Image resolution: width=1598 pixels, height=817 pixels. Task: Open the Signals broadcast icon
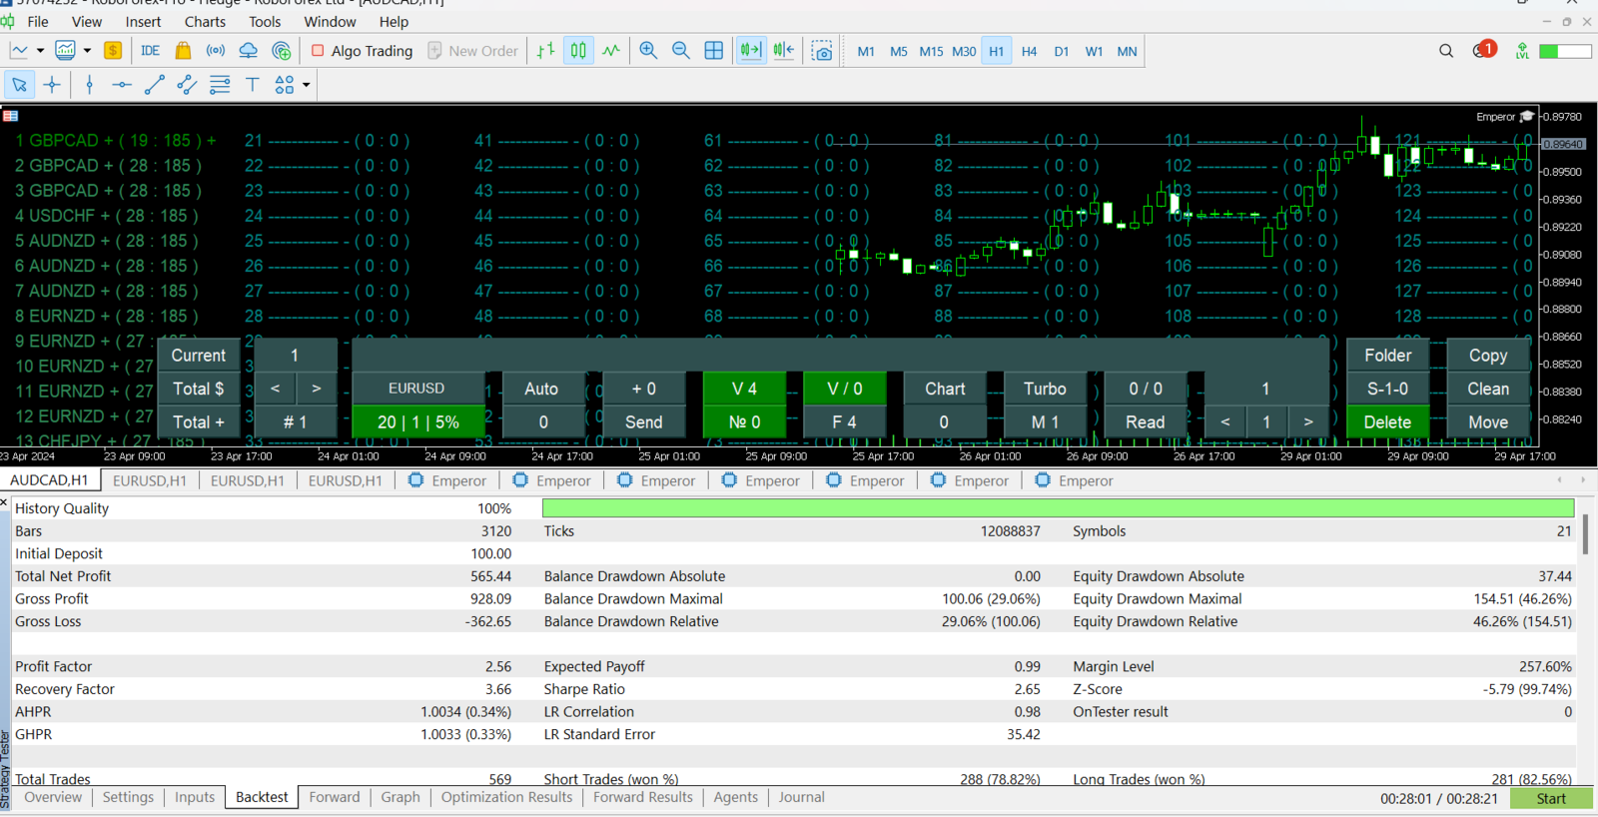(216, 51)
